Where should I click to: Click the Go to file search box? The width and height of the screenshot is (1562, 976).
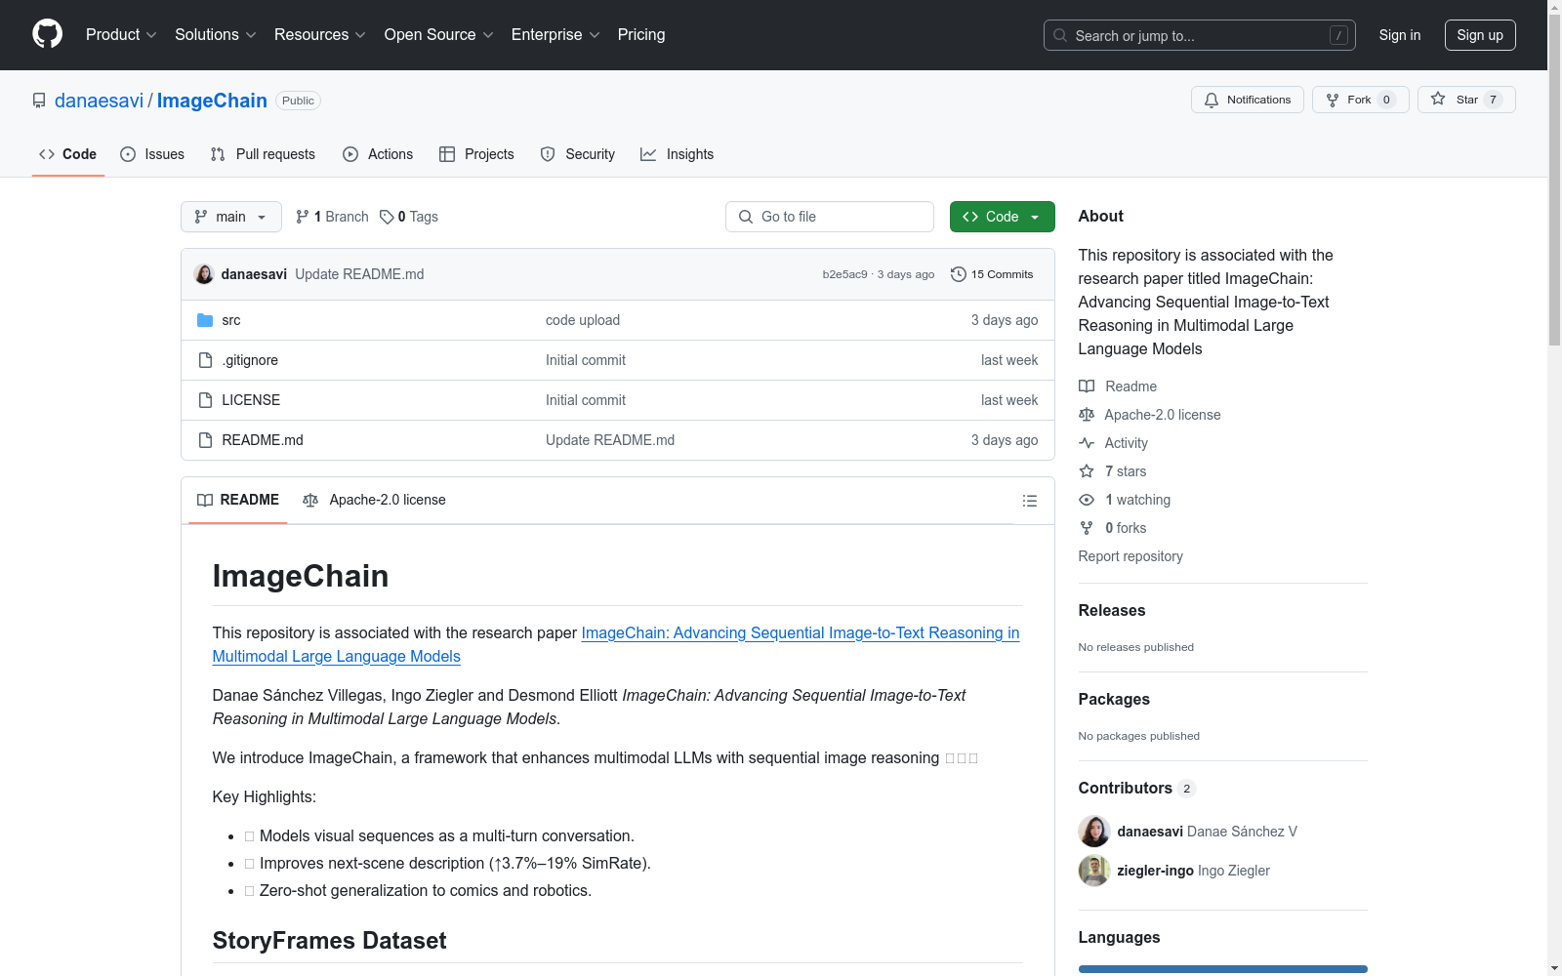tap(830, 217)
